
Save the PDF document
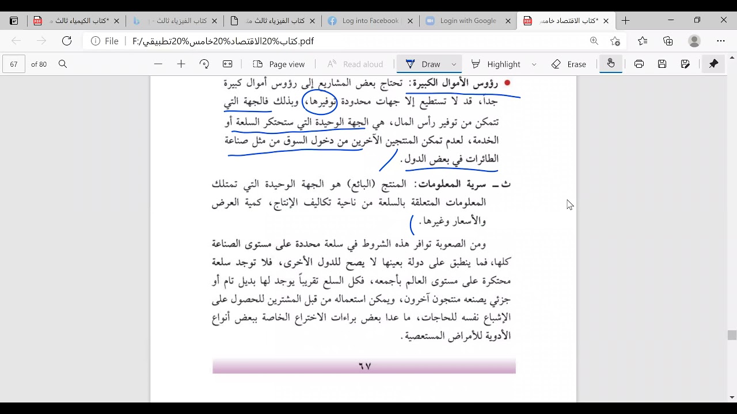662,64
